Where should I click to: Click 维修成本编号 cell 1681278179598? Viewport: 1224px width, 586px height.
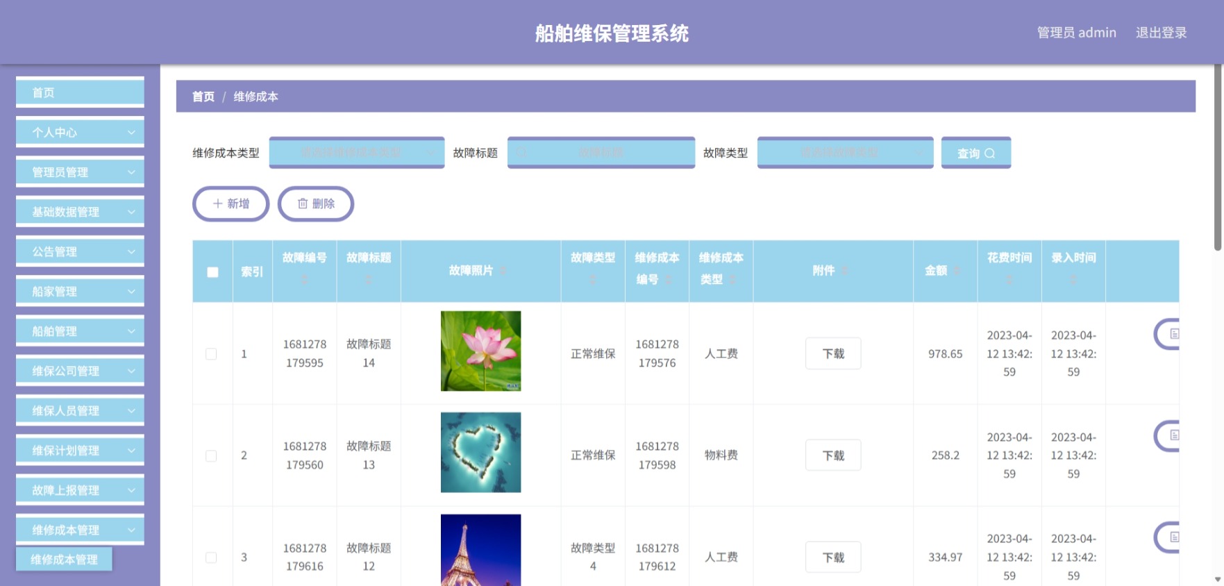tap(657, 455)
